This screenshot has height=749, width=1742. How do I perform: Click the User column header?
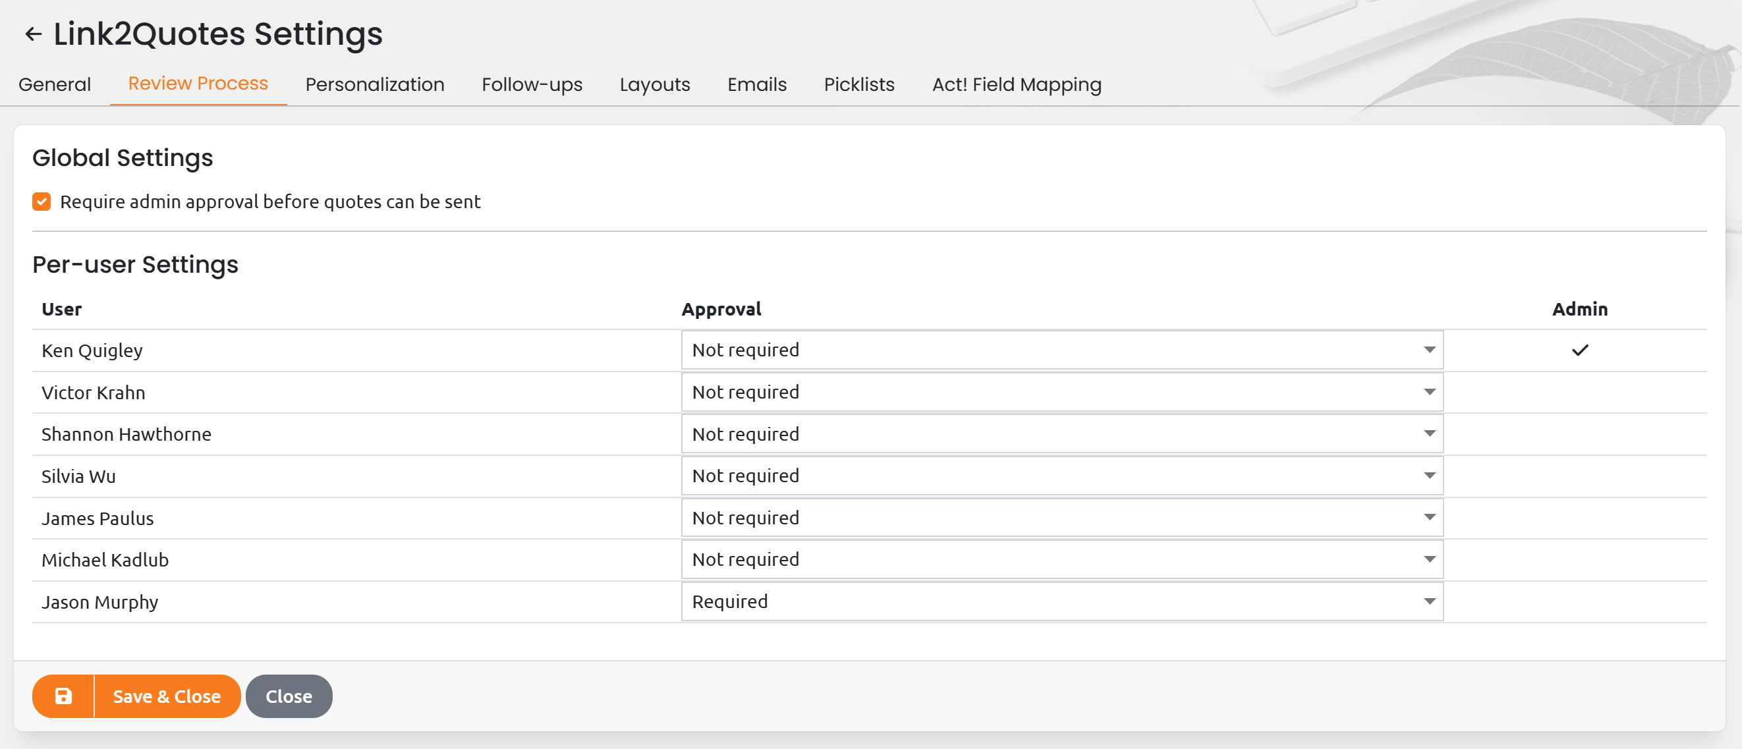(61, 309)
